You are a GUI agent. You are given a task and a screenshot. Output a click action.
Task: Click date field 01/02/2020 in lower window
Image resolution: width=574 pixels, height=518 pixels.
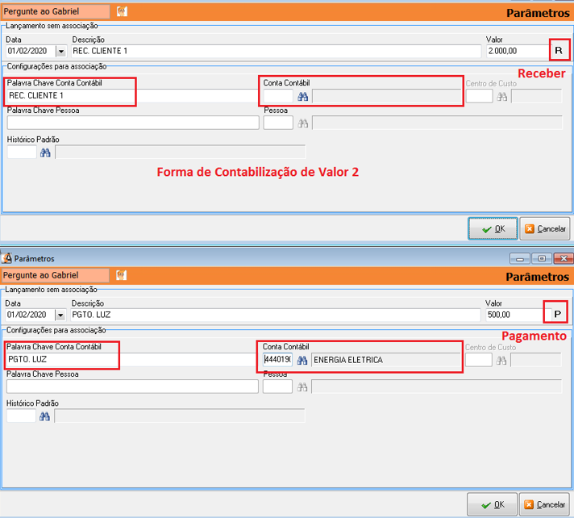pyautogui.click(x=30, y=315)
